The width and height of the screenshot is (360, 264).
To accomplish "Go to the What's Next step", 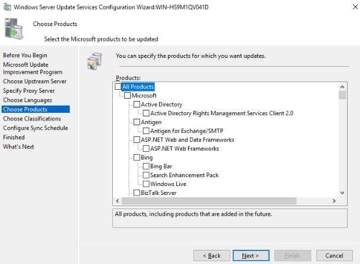I will point(18,147).
